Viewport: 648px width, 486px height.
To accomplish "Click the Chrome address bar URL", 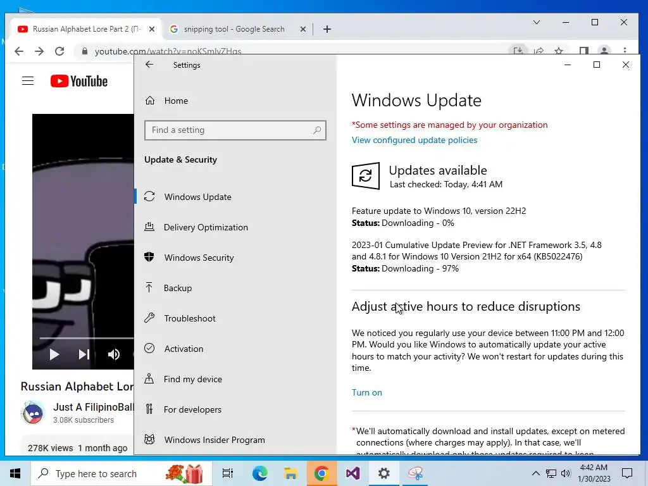I will (x=168, y=51).
